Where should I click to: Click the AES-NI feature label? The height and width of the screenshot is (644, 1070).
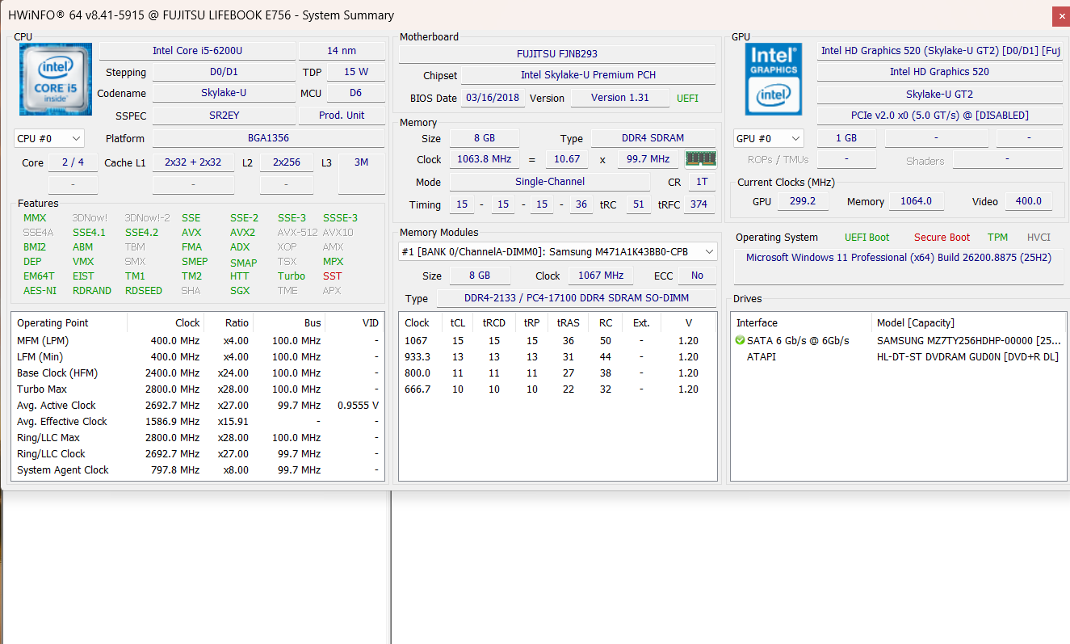[x=40, y=291]
